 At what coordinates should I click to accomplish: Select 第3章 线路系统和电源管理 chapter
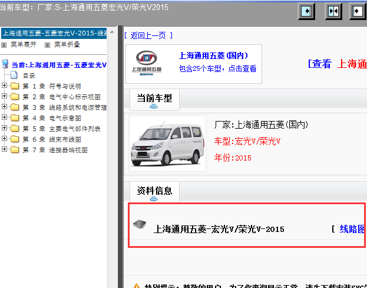65,107
